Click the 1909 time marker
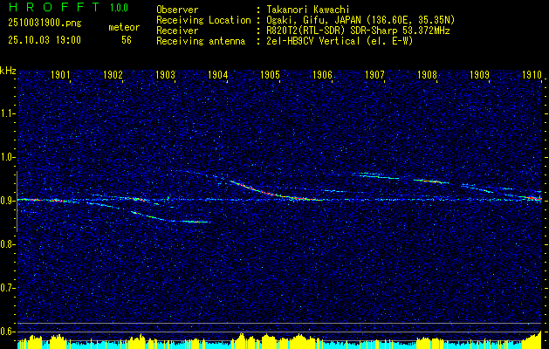The height and width of the screenshot is (349, 549). point(479,74)
